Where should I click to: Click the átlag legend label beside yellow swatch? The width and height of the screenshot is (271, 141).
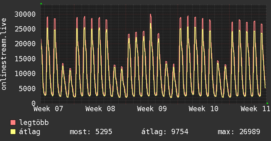(30, 132)
